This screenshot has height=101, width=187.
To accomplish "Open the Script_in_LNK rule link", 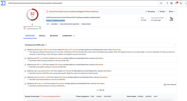I will click(41, 84).
